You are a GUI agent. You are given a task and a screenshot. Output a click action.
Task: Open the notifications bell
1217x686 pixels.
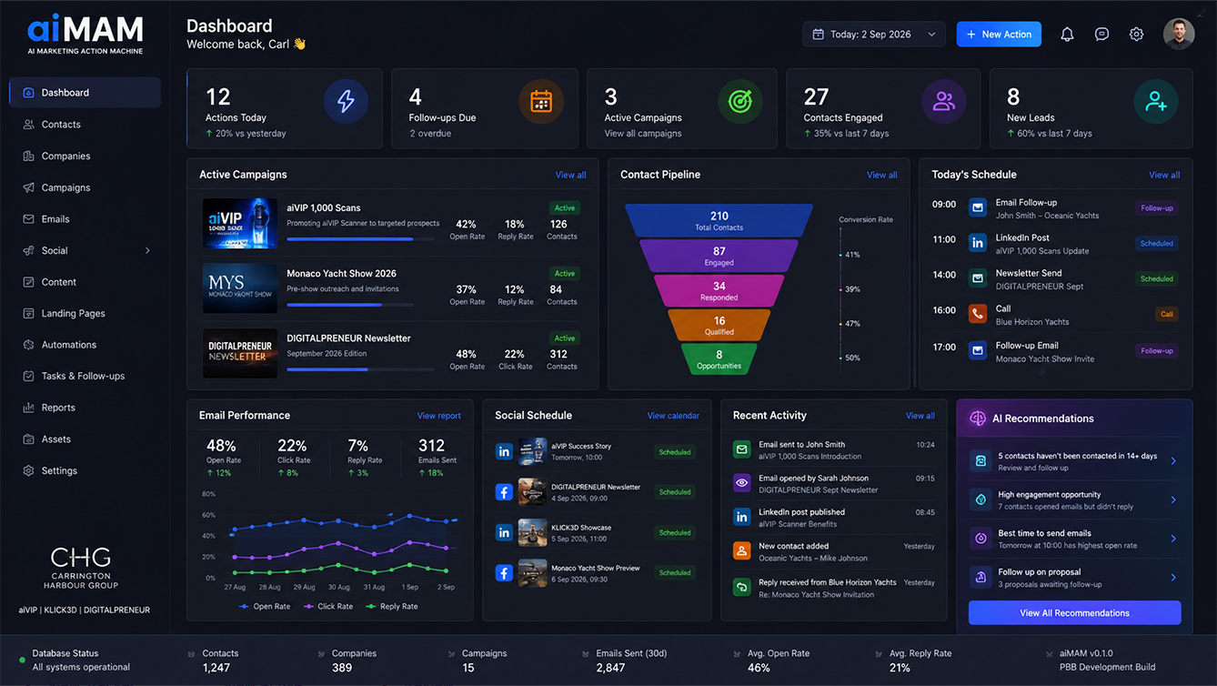click(x=1067, y=35)
